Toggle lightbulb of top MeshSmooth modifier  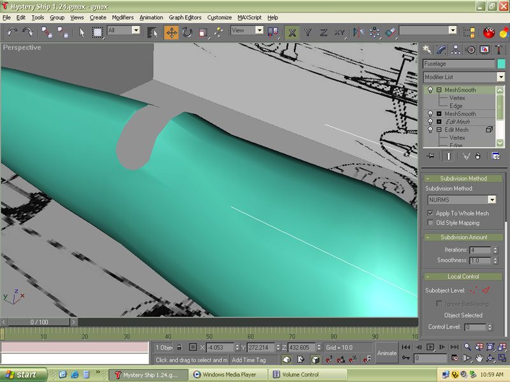(x=430, y=90)
